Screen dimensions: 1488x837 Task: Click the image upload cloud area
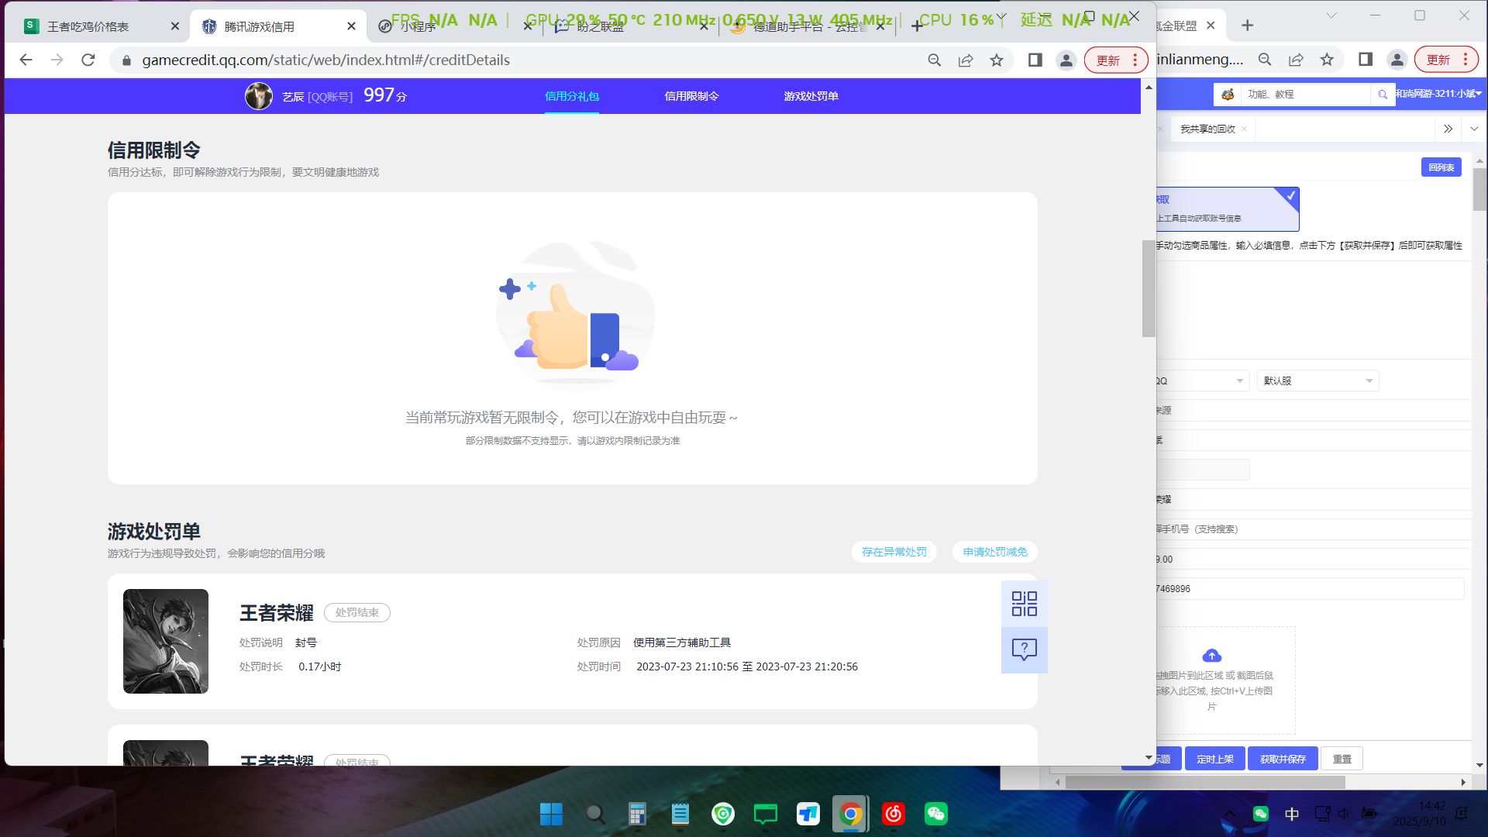pos(1224,680)
